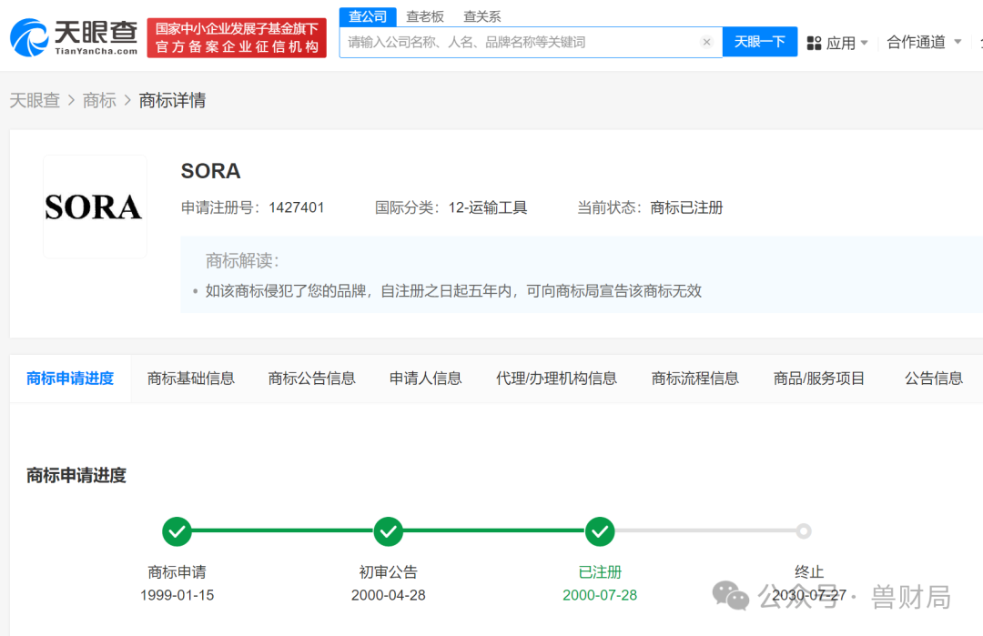Open the 商标基础信息 tab
Image resolution: width=983 pixels, height=636 pixels.
pyautogui.click(x=191, y=379)
